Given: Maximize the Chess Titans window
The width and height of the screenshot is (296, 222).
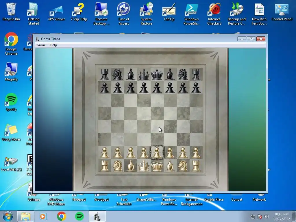Looking at the screenshot, I should point(251,39).
